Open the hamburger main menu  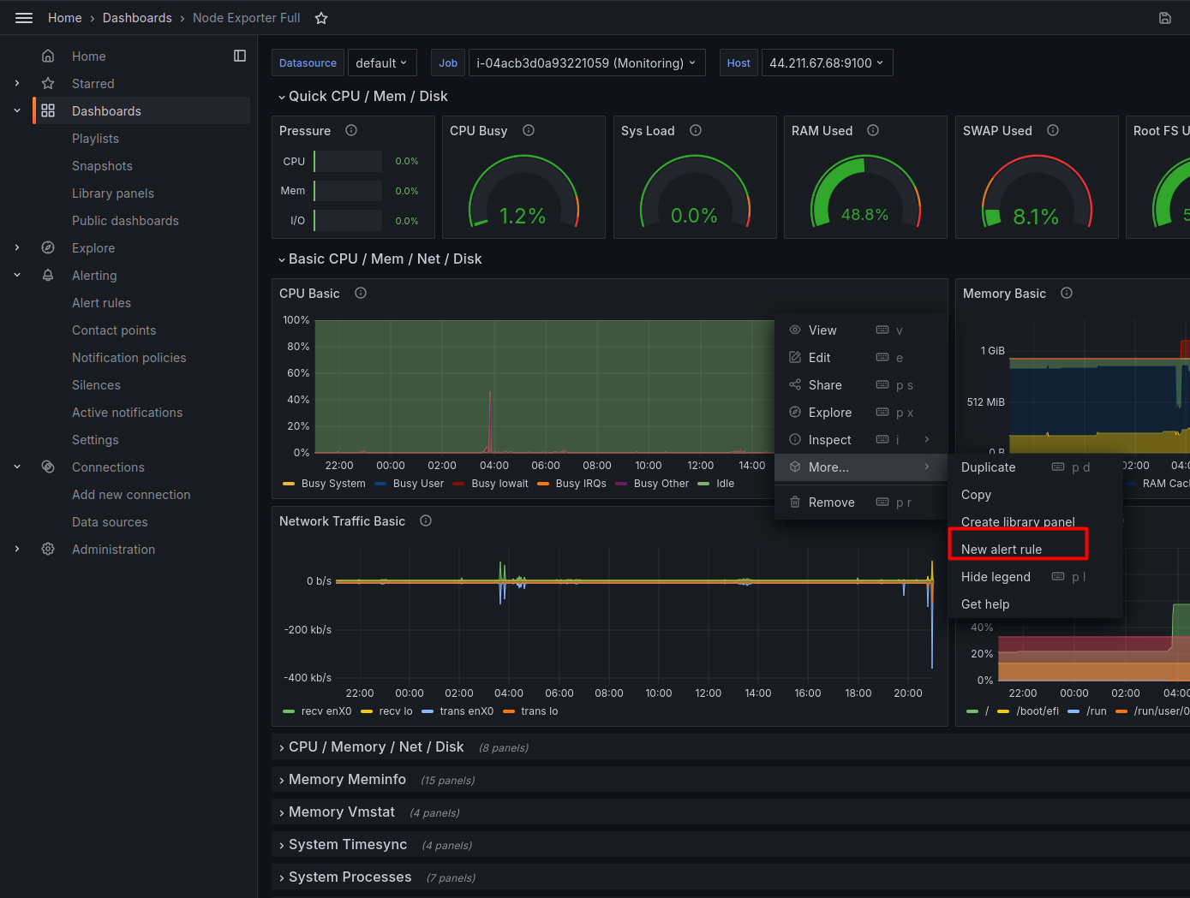[24, 18]
